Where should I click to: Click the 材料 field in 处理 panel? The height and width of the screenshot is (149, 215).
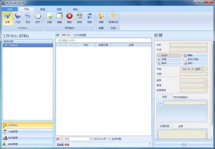point(189,45)
